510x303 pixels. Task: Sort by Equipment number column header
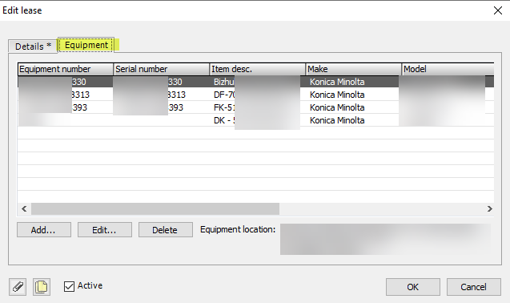[66, 69]
